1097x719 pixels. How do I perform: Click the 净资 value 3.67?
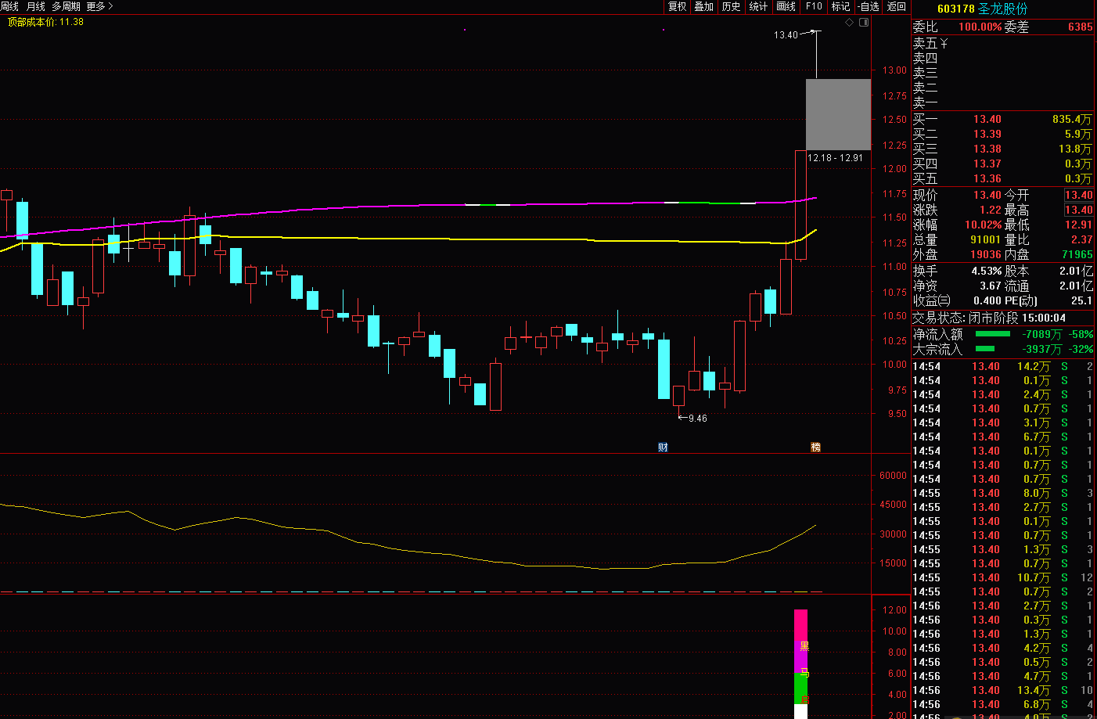point(991,286)
